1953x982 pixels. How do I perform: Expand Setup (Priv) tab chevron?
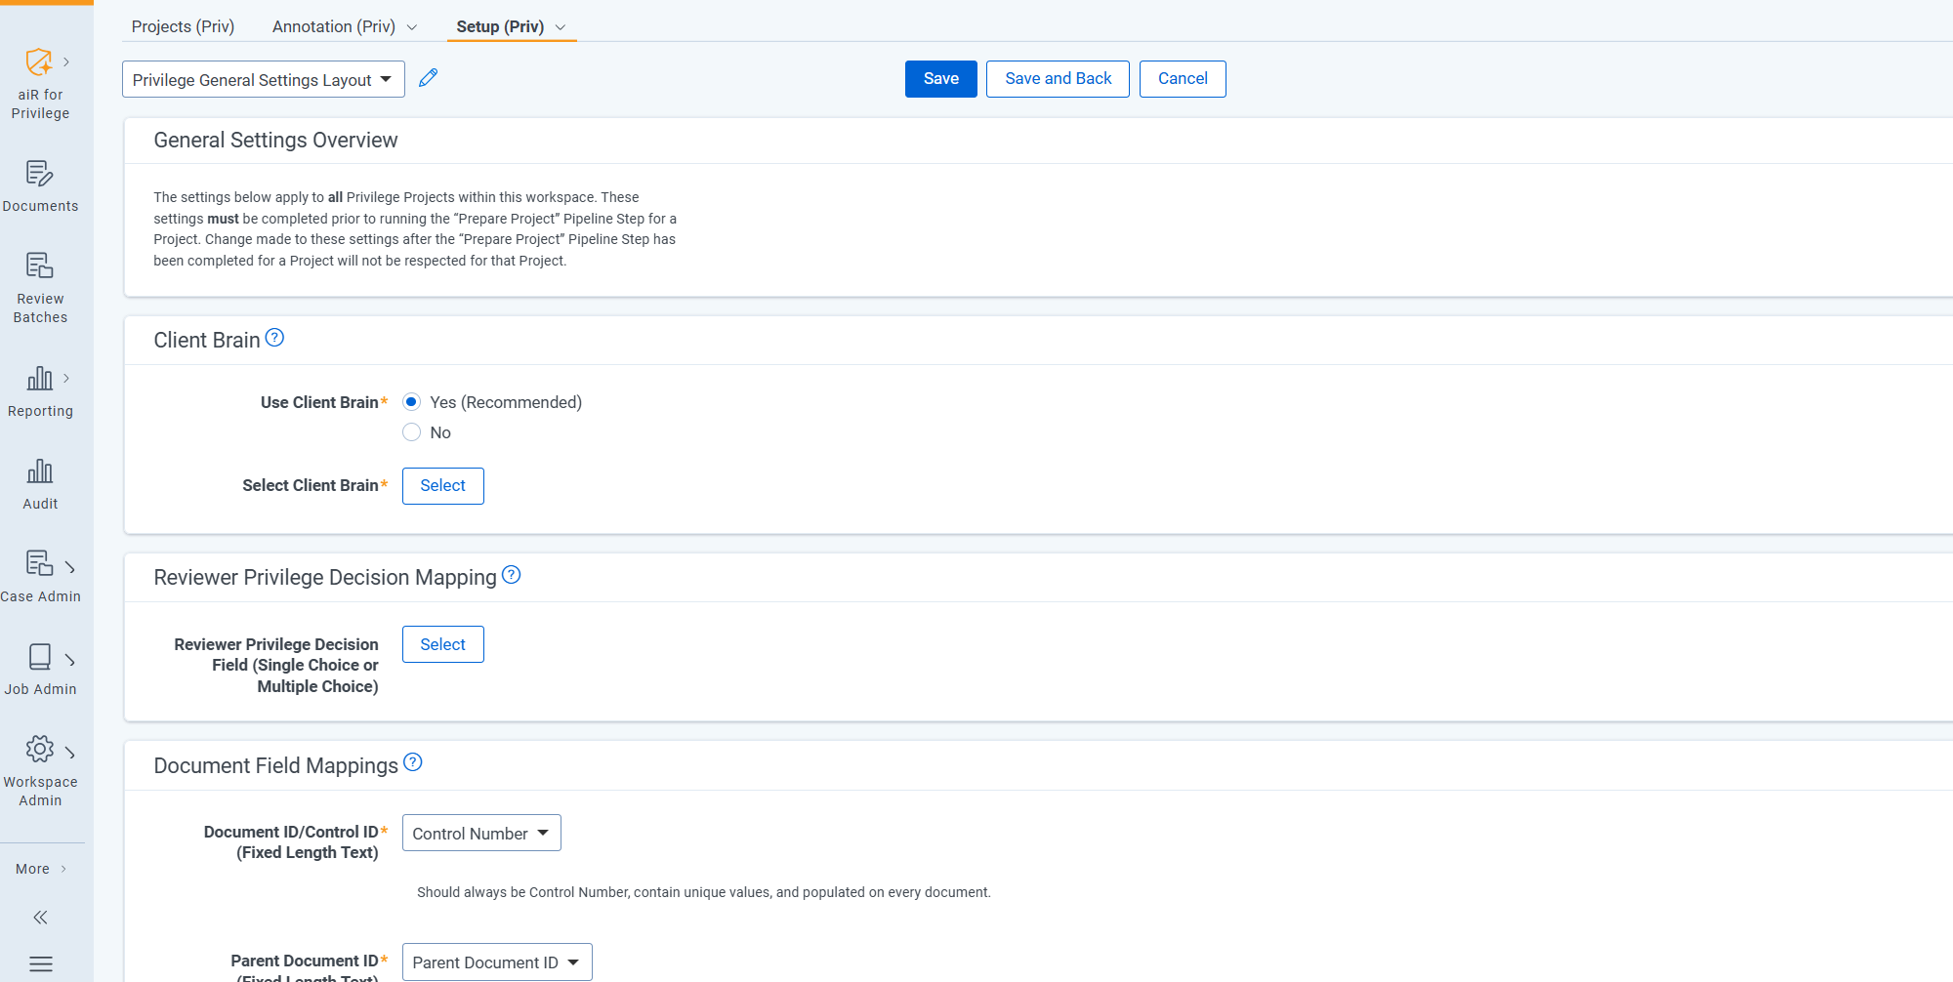coord(561,27)
